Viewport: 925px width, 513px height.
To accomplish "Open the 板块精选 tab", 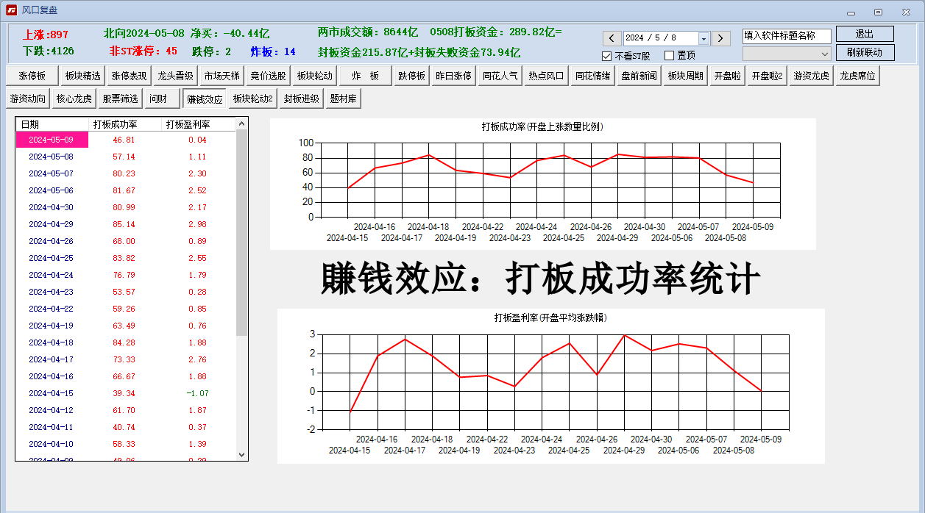I will coord(82,76).
